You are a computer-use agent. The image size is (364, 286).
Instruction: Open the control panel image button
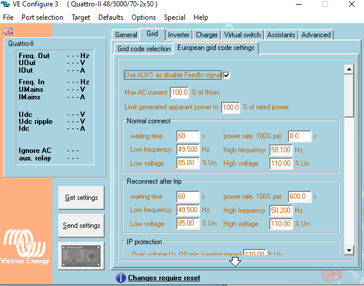[81, 256]
